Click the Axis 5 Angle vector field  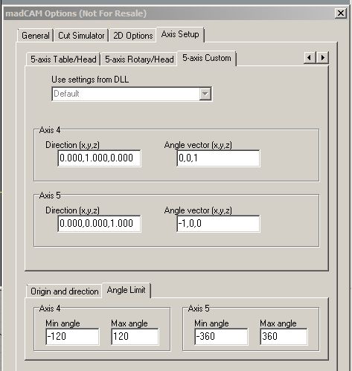218,224
